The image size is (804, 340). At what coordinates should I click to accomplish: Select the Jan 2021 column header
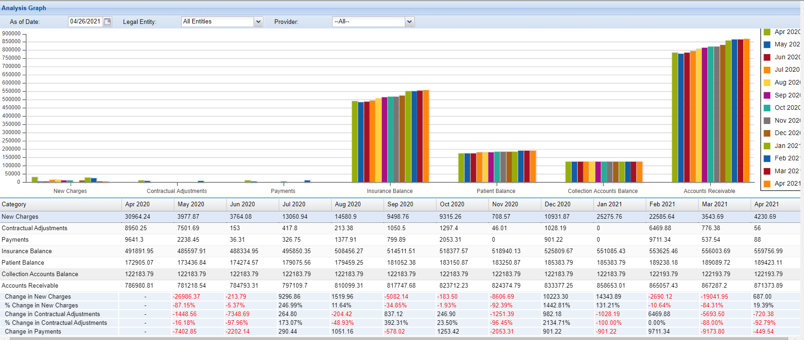pyautogui.click(x=609, y=204)
